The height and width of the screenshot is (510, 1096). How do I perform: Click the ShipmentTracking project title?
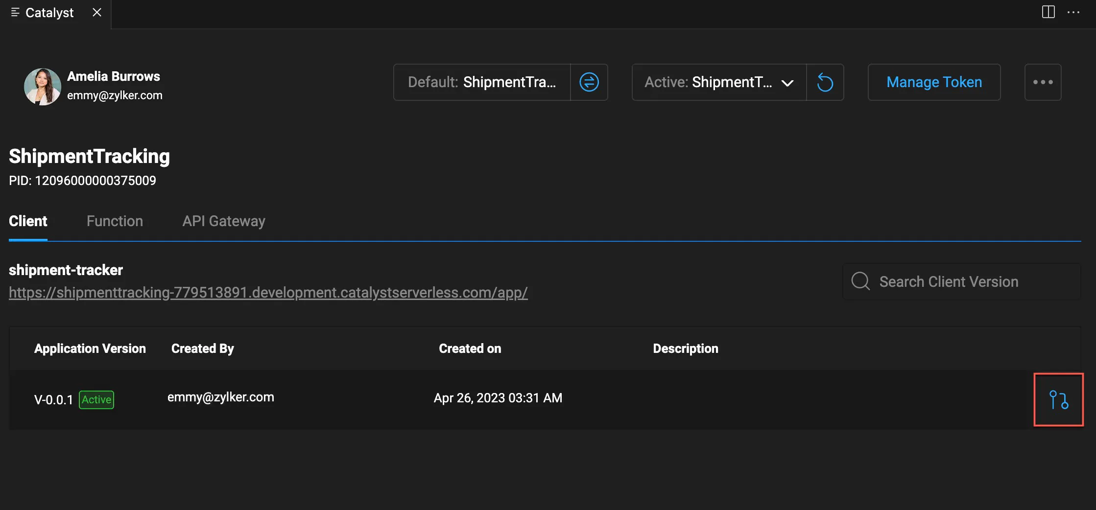pos(89,156)
